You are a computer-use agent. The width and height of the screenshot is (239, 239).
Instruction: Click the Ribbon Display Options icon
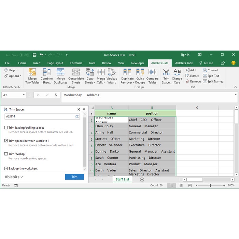(x=200, y=55)
